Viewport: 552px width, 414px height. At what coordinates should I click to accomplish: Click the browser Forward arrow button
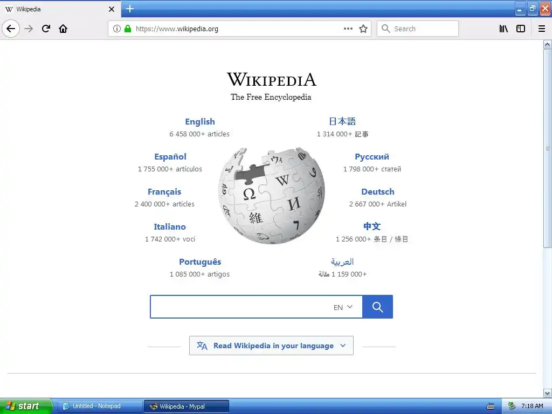(29, 29)
